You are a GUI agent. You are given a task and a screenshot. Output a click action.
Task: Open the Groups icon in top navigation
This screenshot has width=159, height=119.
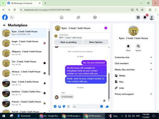click(x=95, y=17)
